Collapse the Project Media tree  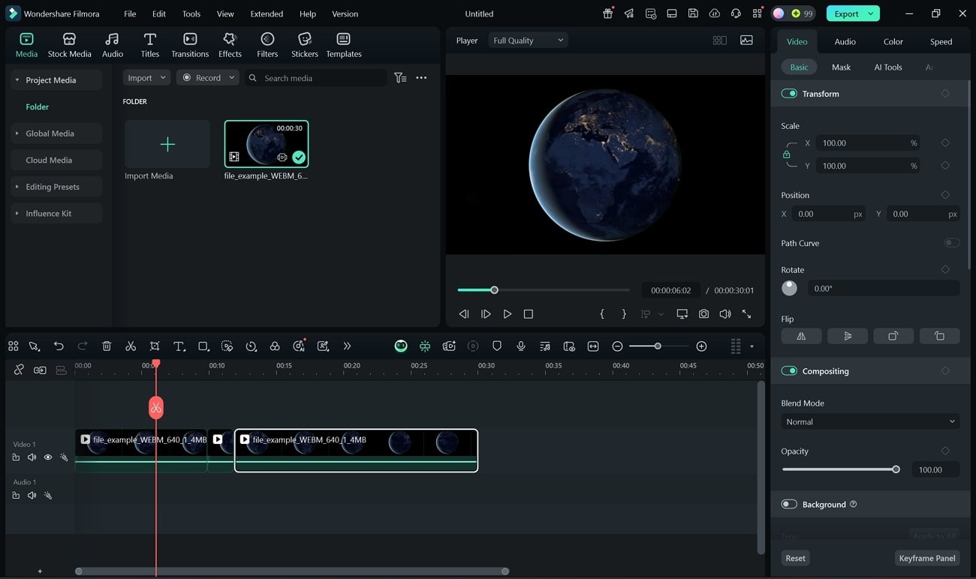click(17, 80)
